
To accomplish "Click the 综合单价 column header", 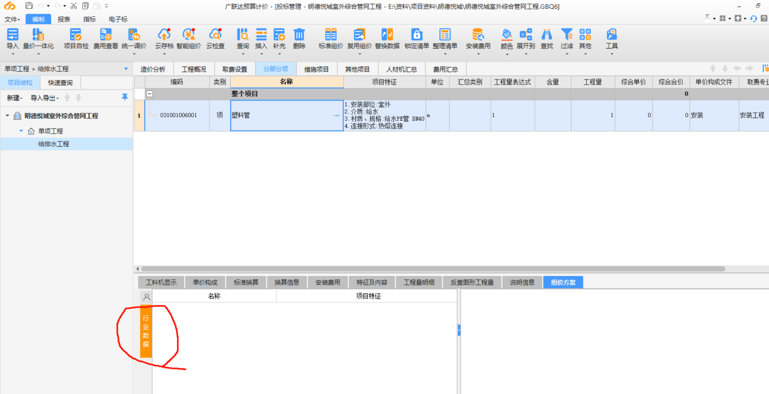I will [x=633, y=82].
